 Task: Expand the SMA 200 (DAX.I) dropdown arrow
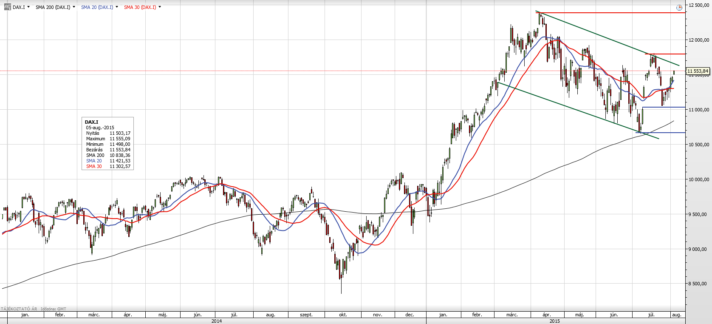(x=74, y=7)
